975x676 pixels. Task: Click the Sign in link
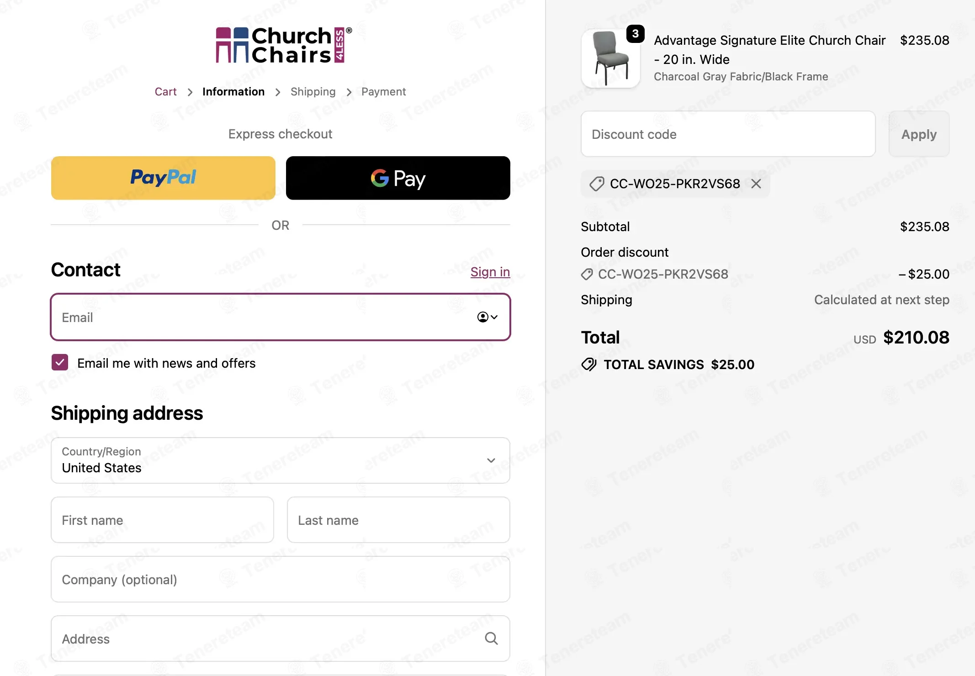pyautogui.click(x=490, y=272)
